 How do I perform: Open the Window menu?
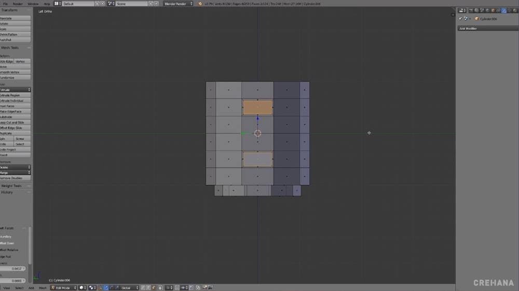coord(33,4)
